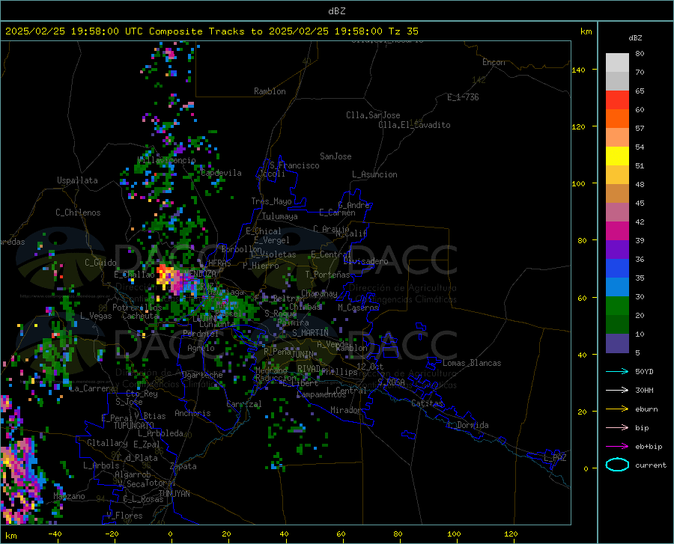Screen dimensions: 674x544
Task: Click the Tulumaya place label
Action: (280, 216)
